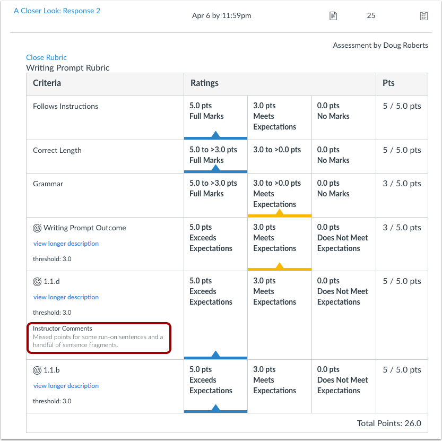This screenshot has height=441, width=442.
Task: Select Does Not Meet Expectations for 1.1.d
Action: 343,291
